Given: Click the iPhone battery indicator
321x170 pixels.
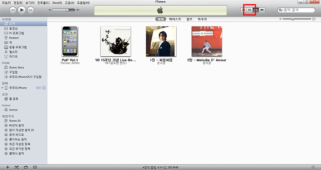Looking at the screenshot, I should click(38, 88).
